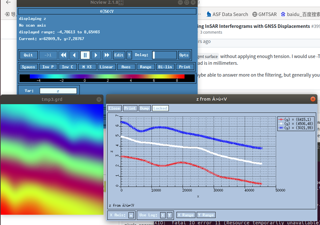Toggle Inv P to invert the palette
This screenshot has height=225, width=320.
point(48,67)
